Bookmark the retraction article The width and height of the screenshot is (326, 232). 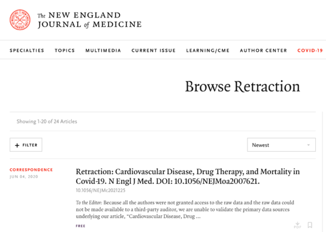click(x=310, y=225)
